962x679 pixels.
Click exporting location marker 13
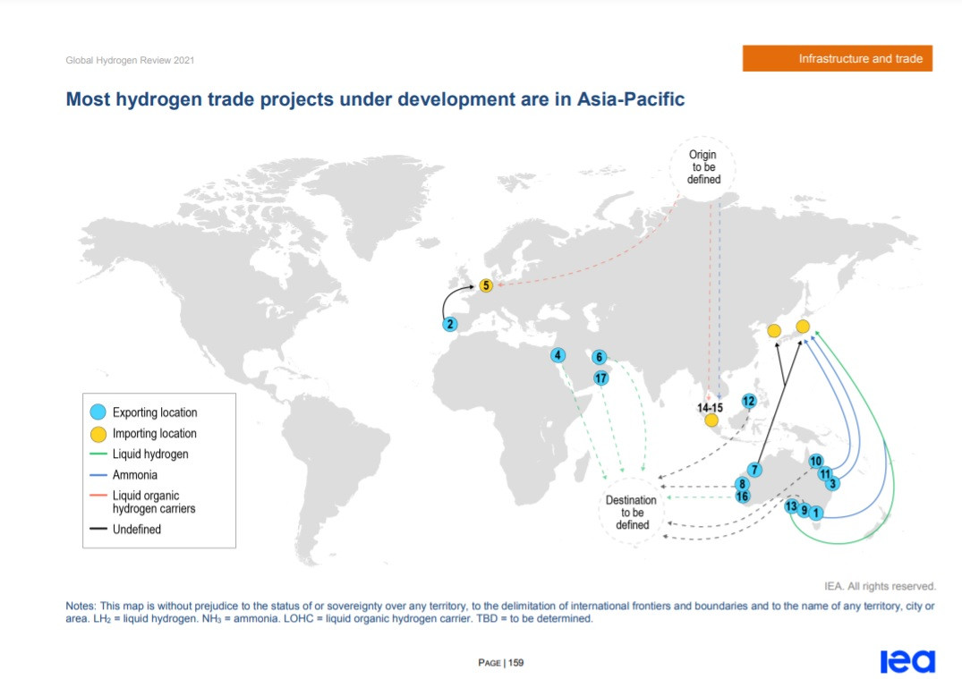point(791,506)
